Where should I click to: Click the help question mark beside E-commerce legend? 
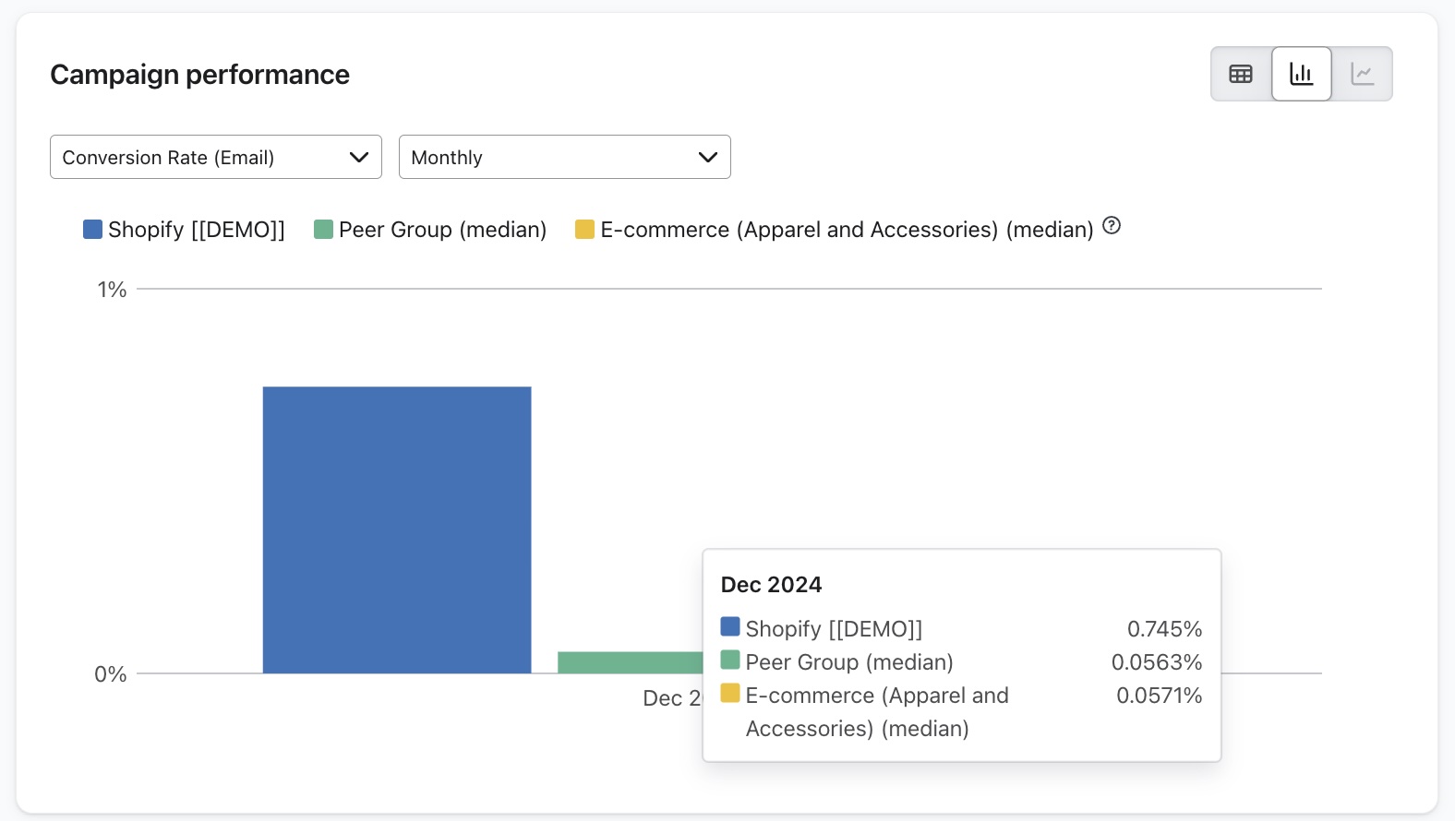click(1112, 226)
